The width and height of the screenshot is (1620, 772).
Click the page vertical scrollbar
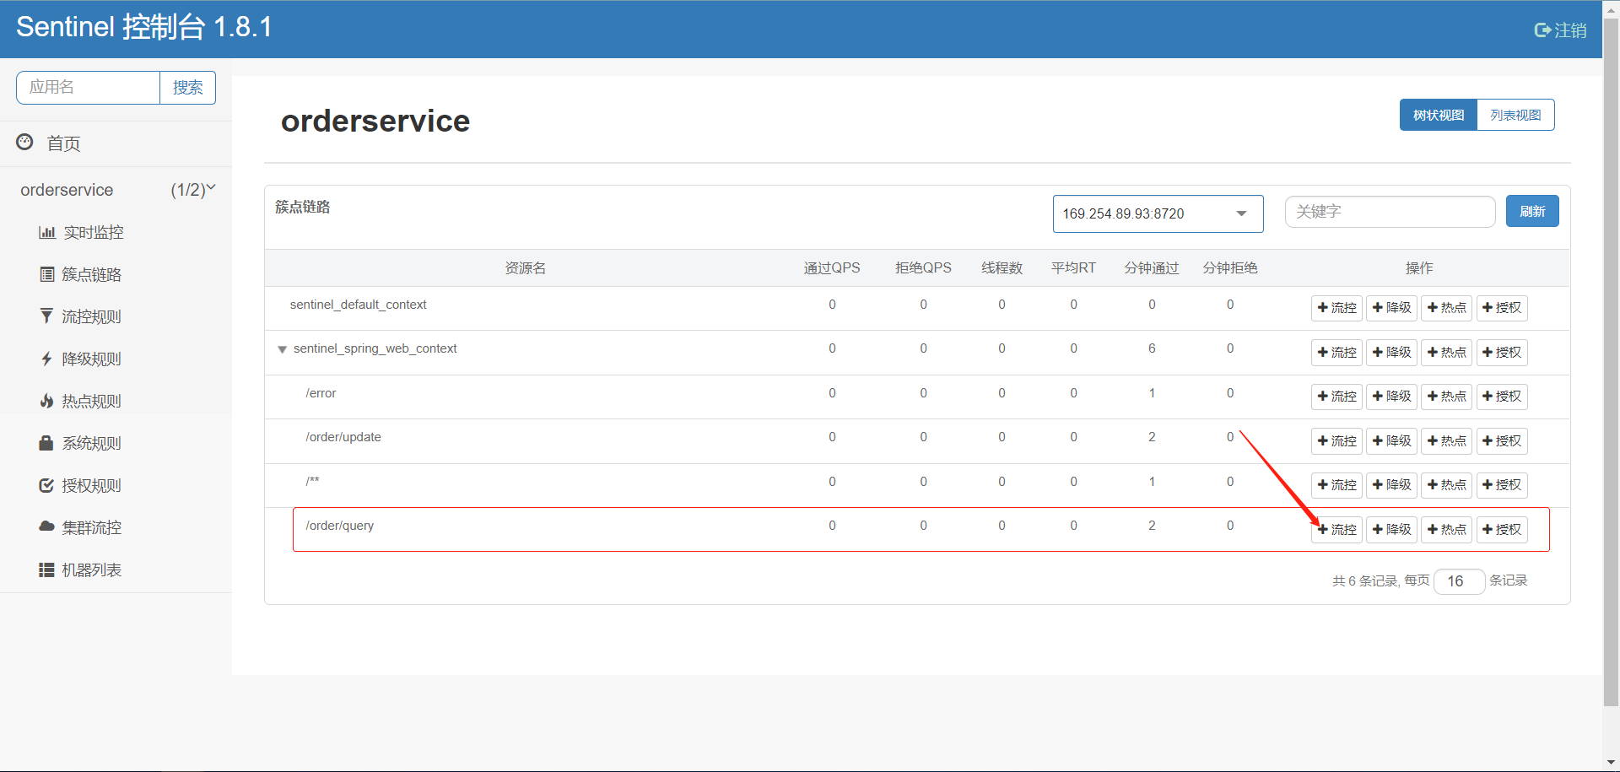1611,363
